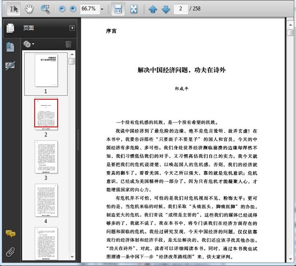Delete selected page with trash icon
296x266 pixels.
click(69, 44)
